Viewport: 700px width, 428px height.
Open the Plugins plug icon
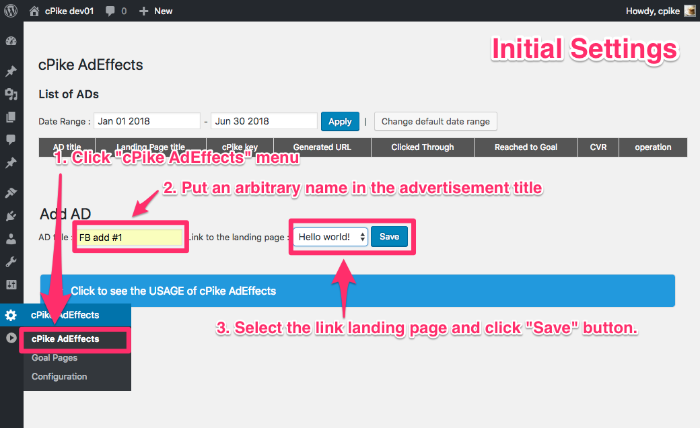[x=11, y=216]
